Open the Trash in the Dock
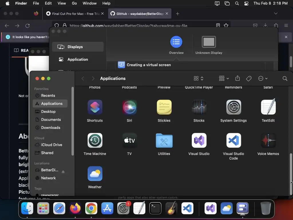Viewport: 293px width, 220px height. [x=266, y=208]
